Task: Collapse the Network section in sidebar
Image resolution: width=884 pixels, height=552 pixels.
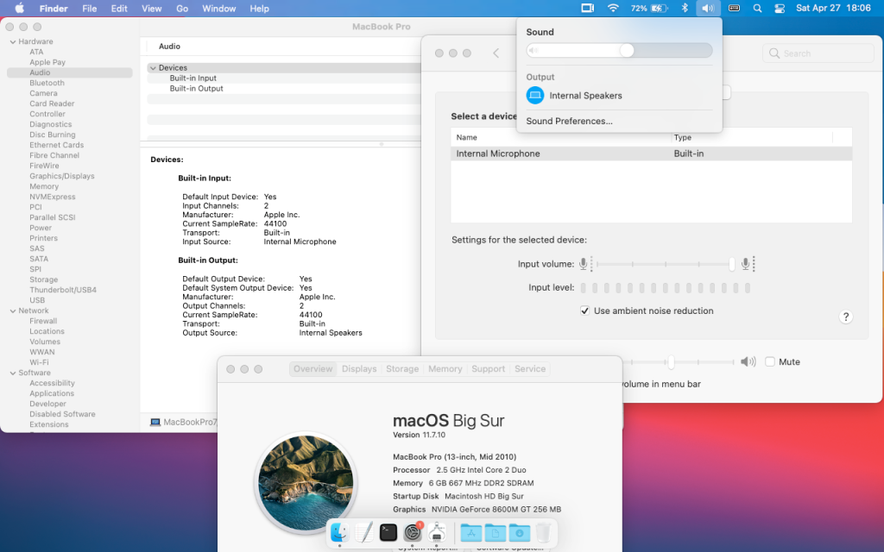Action: (x=12, y=310)
